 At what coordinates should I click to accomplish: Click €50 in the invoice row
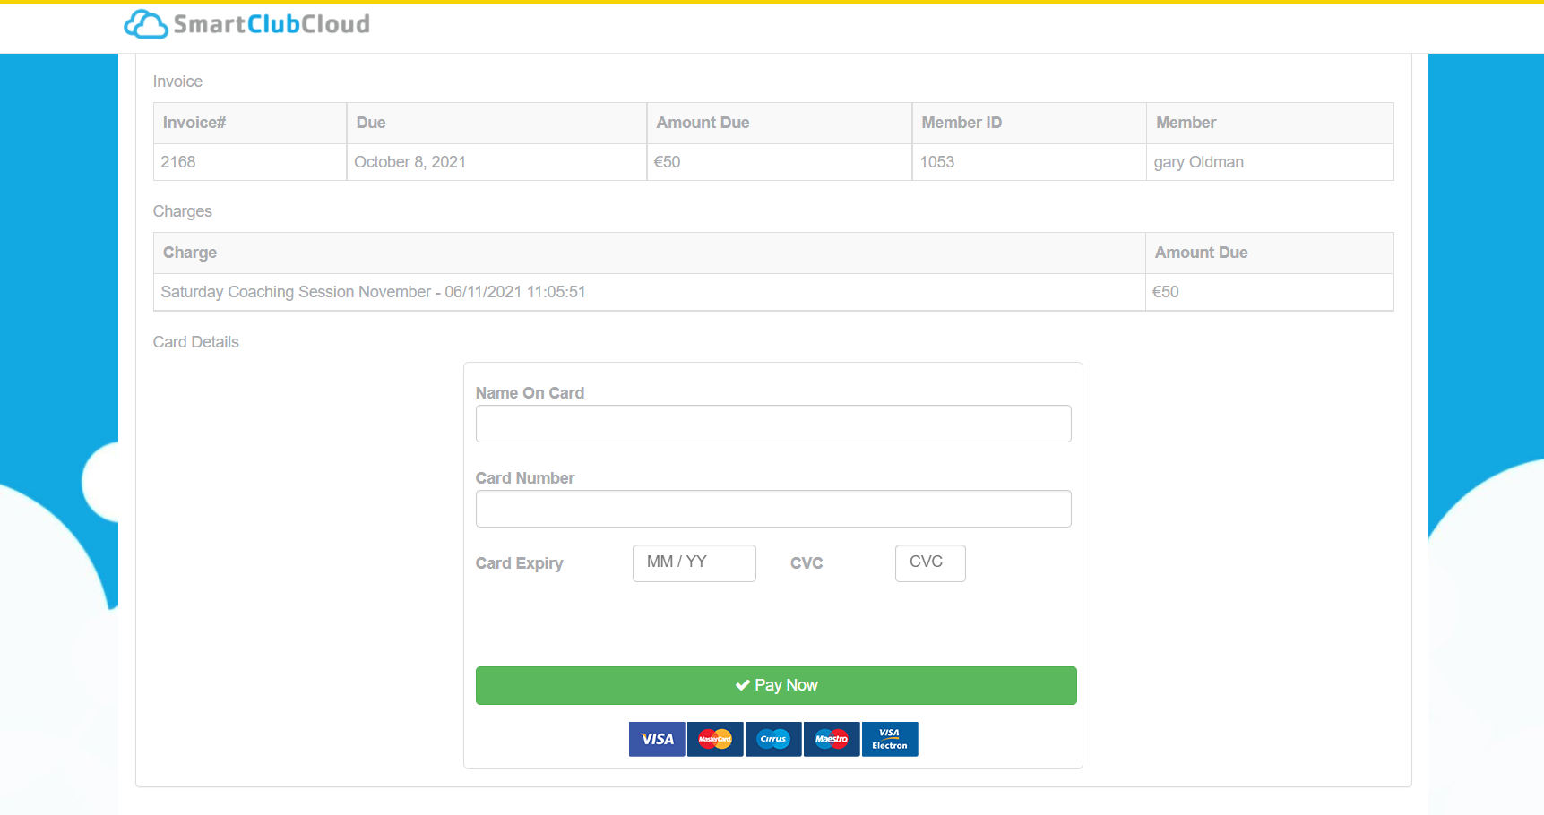[x=667, y=162]
